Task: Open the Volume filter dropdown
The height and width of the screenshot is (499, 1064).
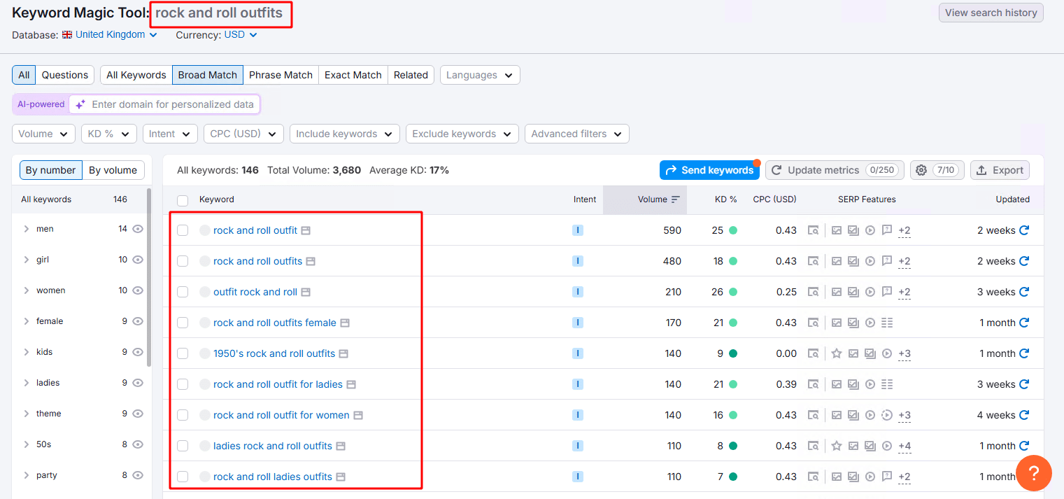Action: coord(43,134)
